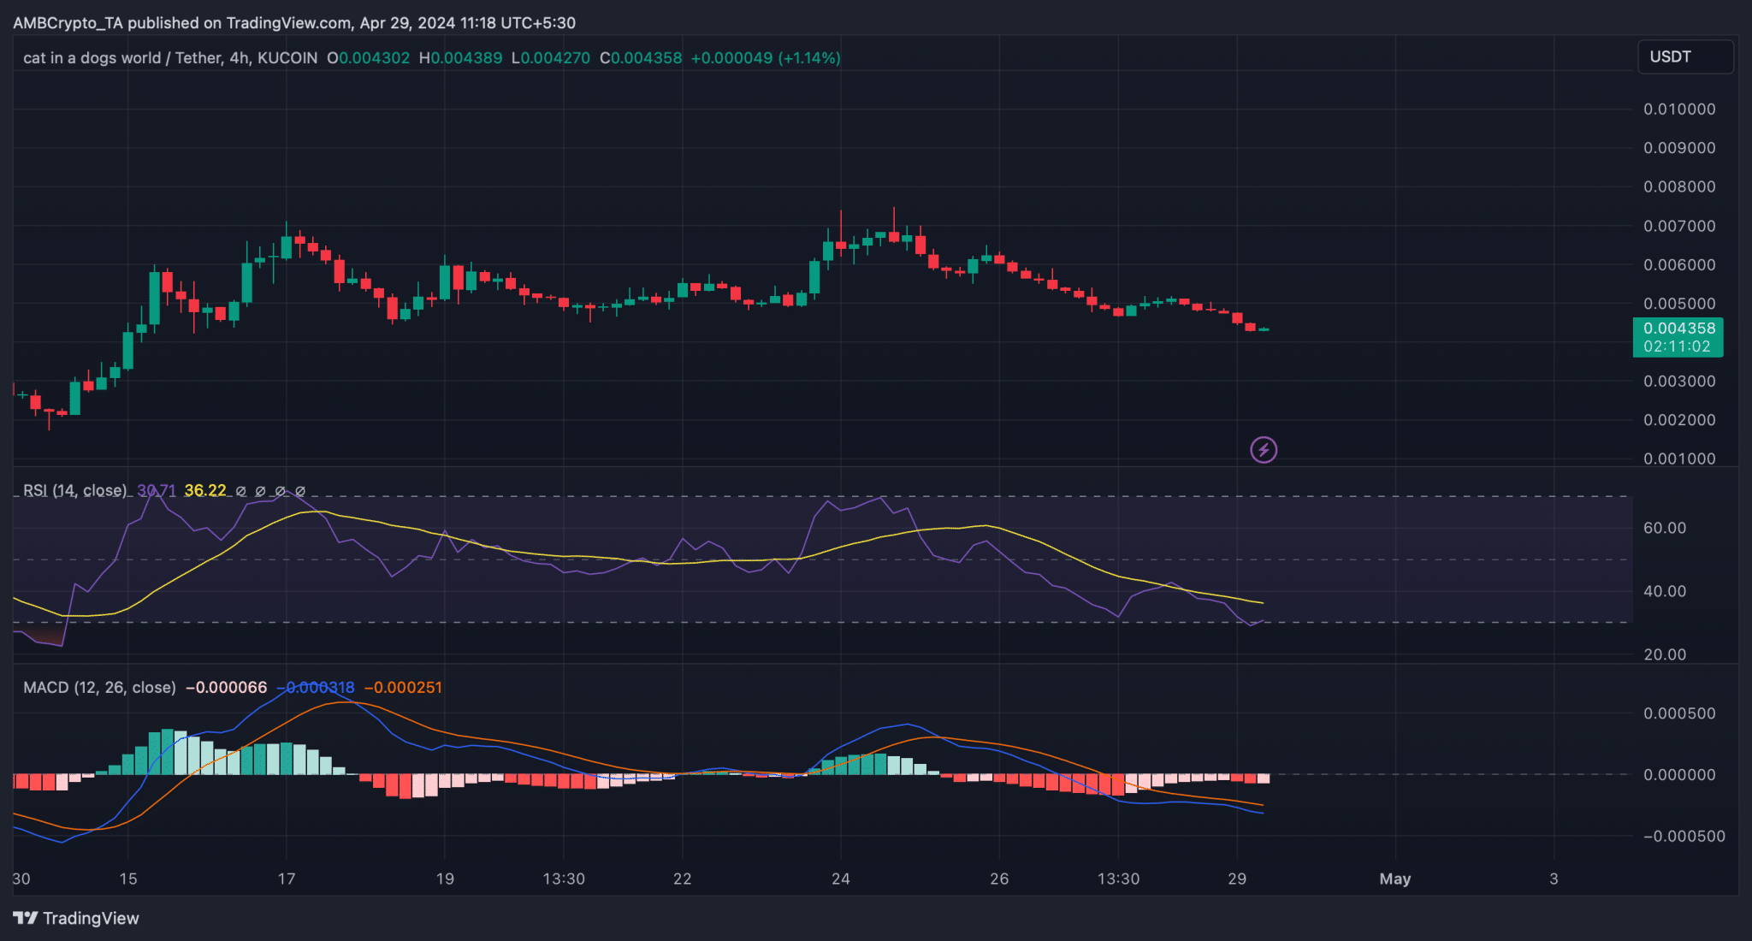Viewport: 1752px width, 941px height.
Task: Click the date label 26 on the time axis
Action: click(x=999, y=879)
